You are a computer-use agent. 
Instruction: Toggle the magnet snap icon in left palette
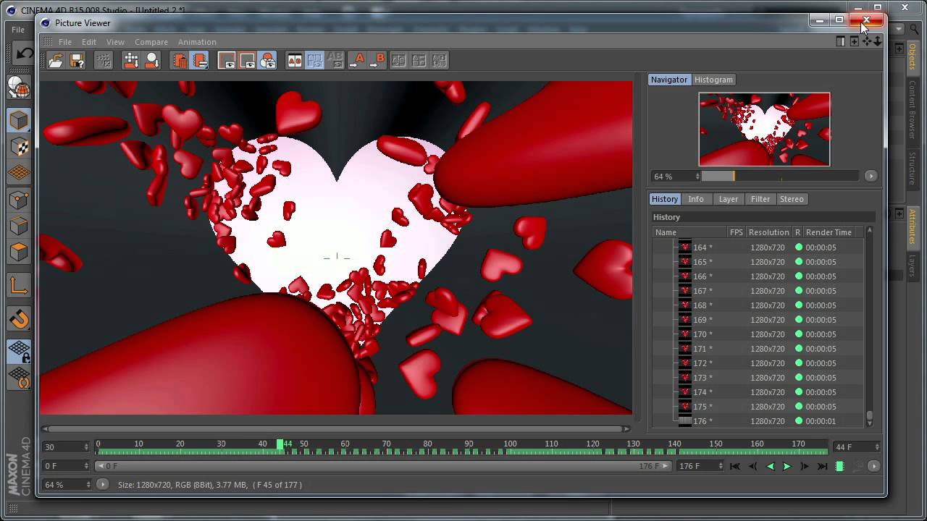[19, 318]
